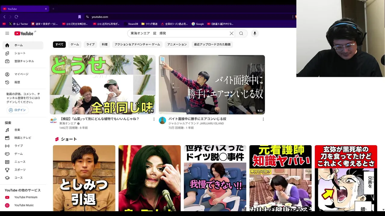Open the Google bookmark

[x=198, y=24]
